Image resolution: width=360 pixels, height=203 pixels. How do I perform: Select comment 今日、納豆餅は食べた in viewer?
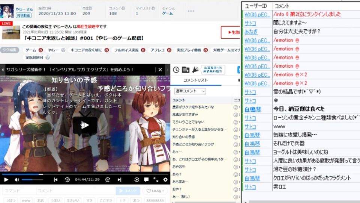click(x=299, y=109)
